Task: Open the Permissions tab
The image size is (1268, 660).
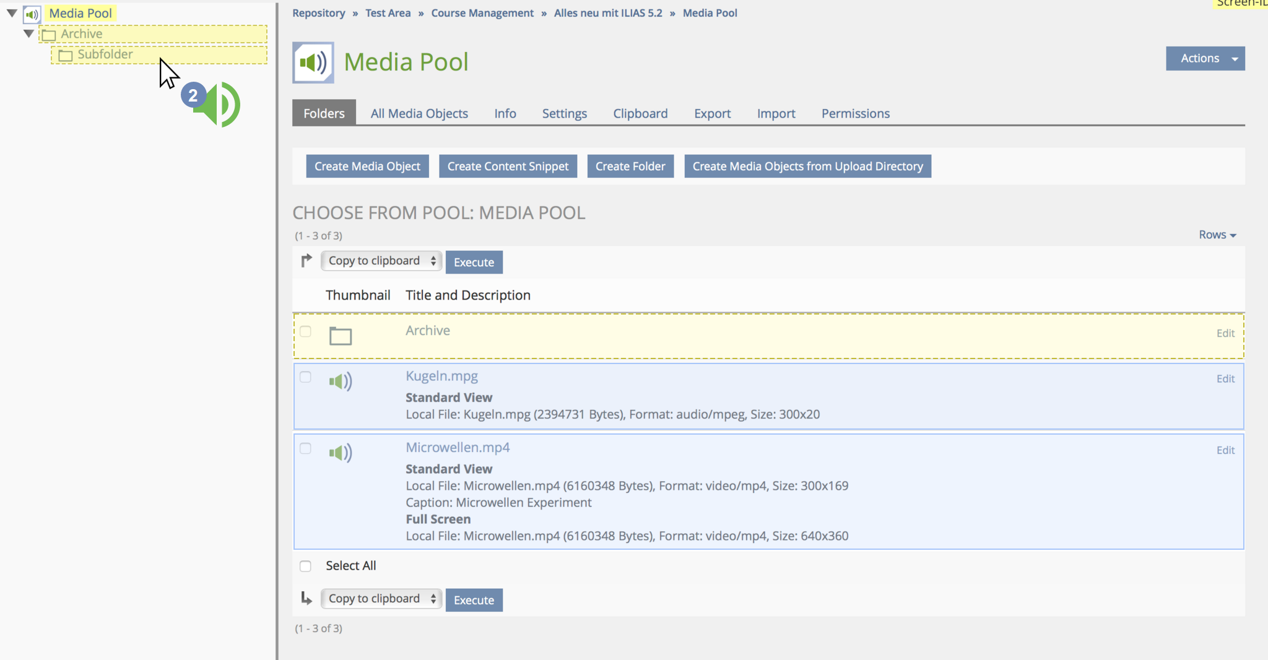Action: pyautogui.click(x=855, y=113)
